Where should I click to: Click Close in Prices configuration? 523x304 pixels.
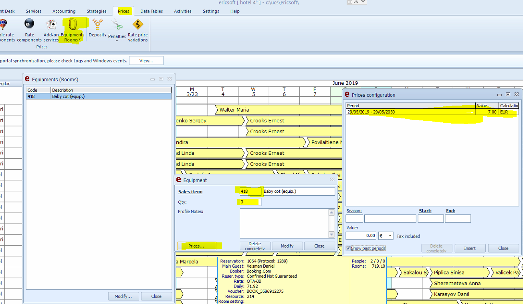point(503,248)
